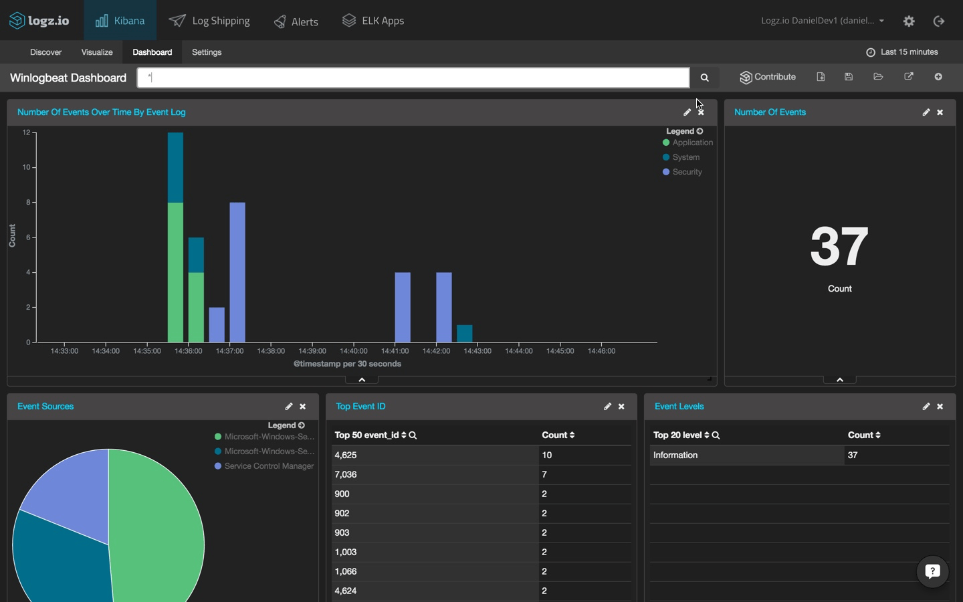This screenshot has height=602, width=963.
Task: Open the DanielDev1 account dropdown
Action: tap(823, 21)
